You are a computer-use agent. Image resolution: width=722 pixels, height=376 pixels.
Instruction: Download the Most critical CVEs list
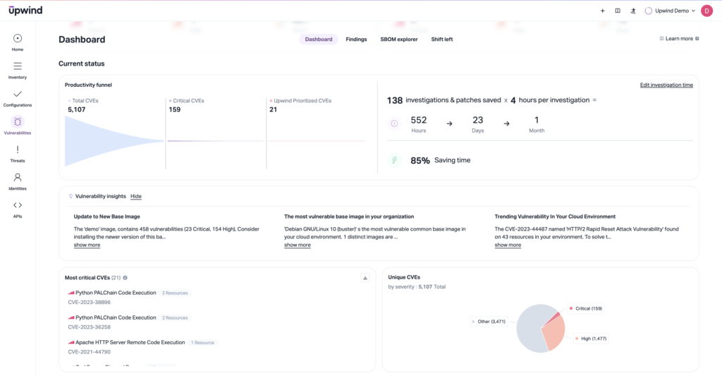point(365,278)
